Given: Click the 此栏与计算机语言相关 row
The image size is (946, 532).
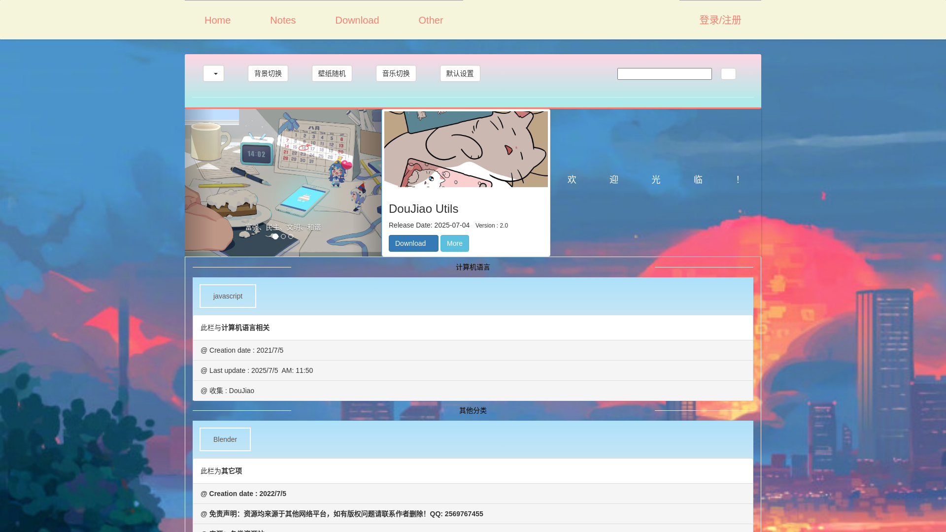Looking at the screenshot, I should [x=473, y=328].
